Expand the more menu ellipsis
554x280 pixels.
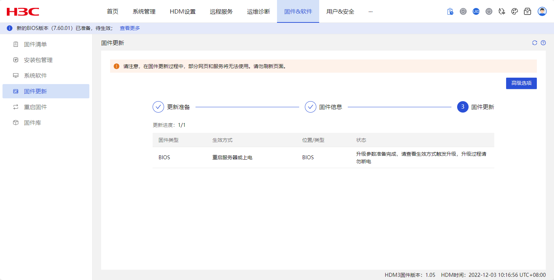[371, 11]
